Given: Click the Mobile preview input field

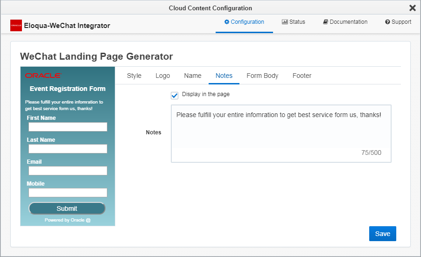Looking at the screenshot, I should tap(68, 193).
